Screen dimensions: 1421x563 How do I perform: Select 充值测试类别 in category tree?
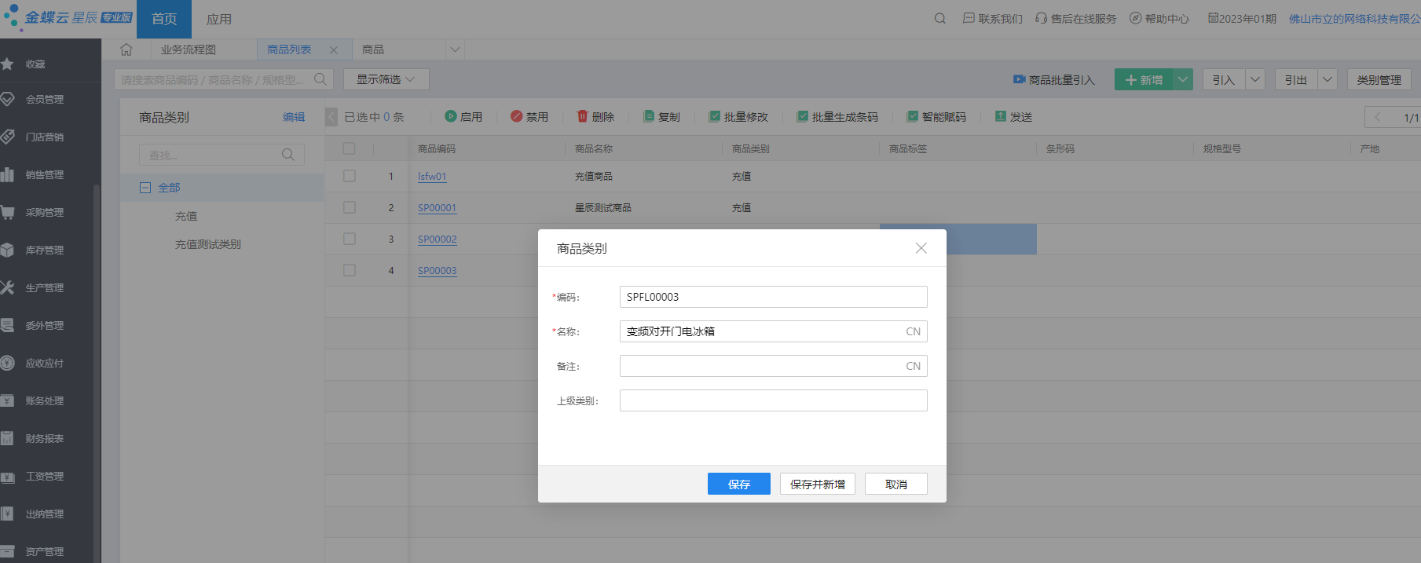coord(208,244)
